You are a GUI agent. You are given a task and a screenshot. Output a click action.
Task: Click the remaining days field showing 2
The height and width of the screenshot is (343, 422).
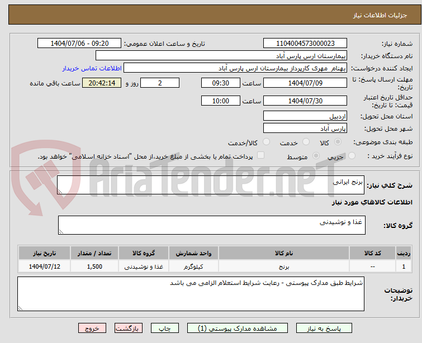160,83
